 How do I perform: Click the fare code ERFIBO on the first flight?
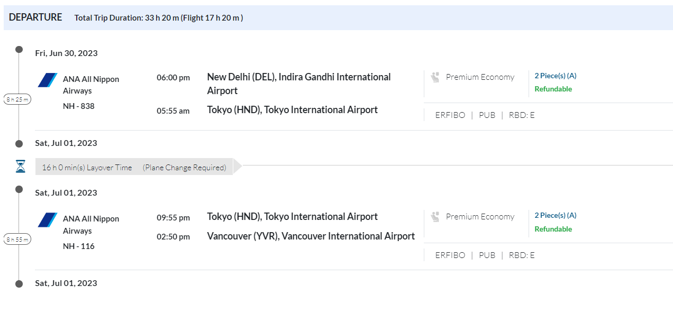click(450, 115)
